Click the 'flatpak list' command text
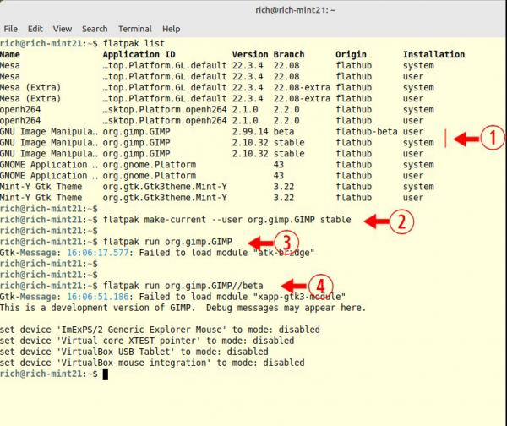Viewport: 507px width, 426px height. coord(134,43)
